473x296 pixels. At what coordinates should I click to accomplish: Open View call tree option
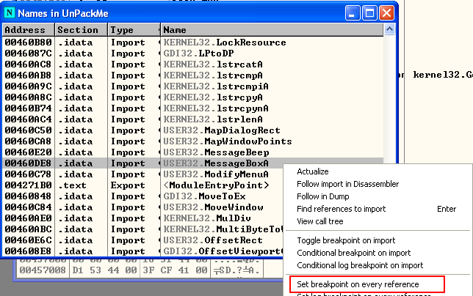coord(320,221)
